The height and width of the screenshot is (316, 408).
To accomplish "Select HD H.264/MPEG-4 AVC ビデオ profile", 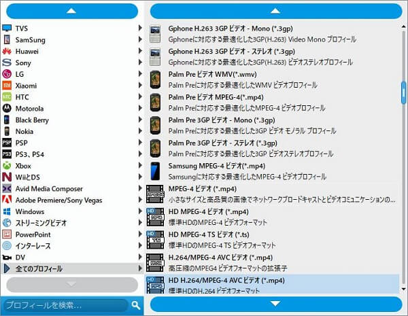I will [x=272, y=284].
